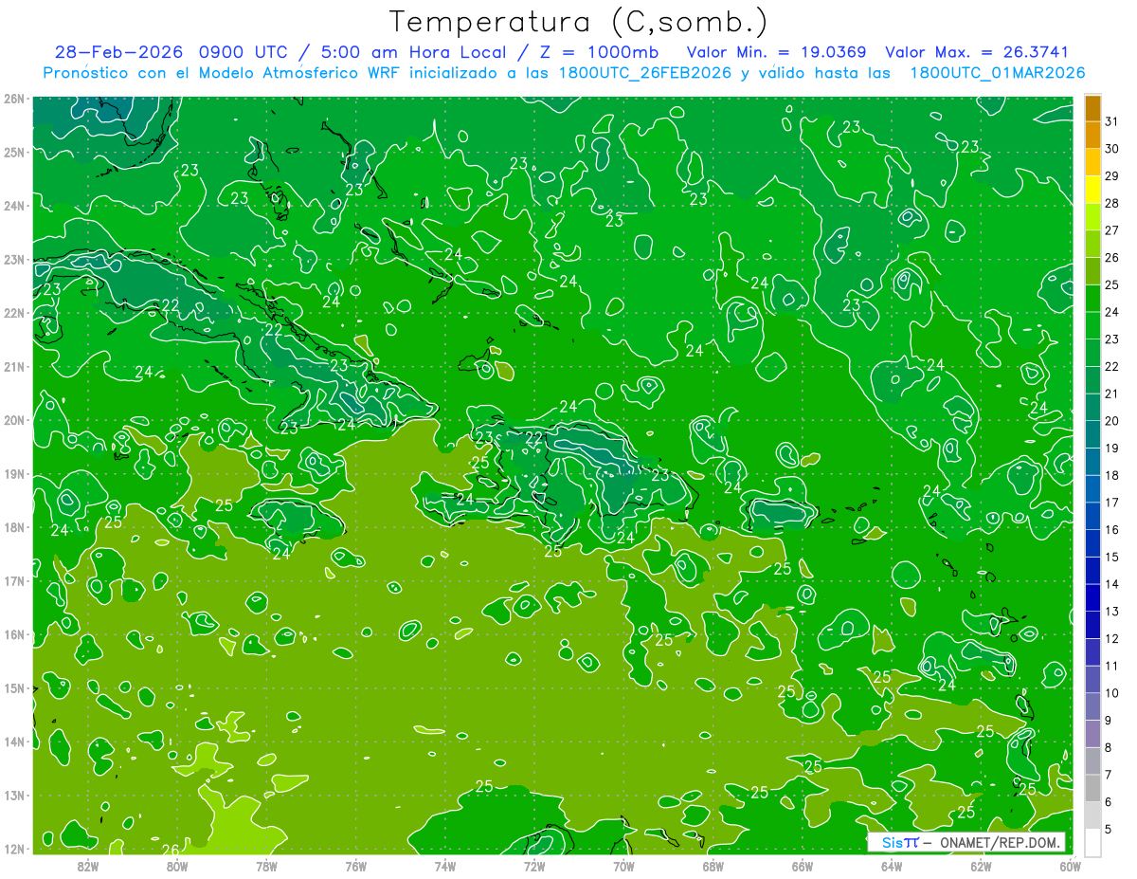
Task: Click the color bar label "15"
Action: point(1111,557)
